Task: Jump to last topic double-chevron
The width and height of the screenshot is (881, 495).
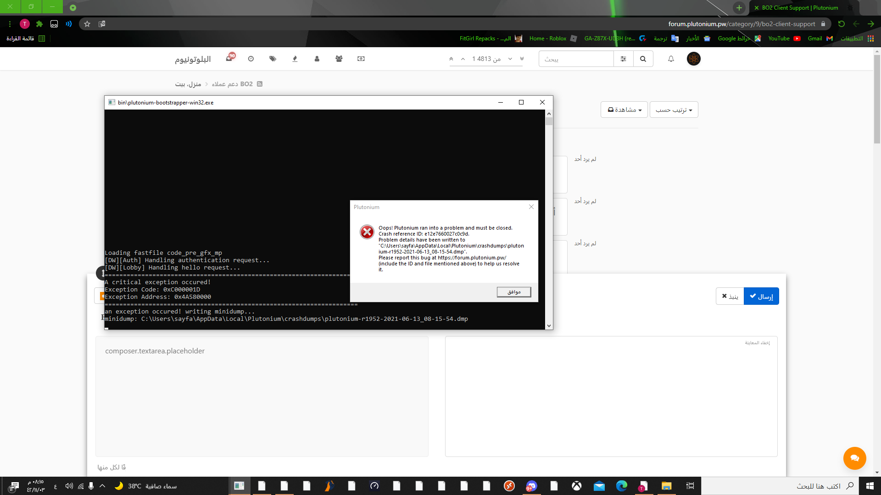Action: tap(522, 59)
